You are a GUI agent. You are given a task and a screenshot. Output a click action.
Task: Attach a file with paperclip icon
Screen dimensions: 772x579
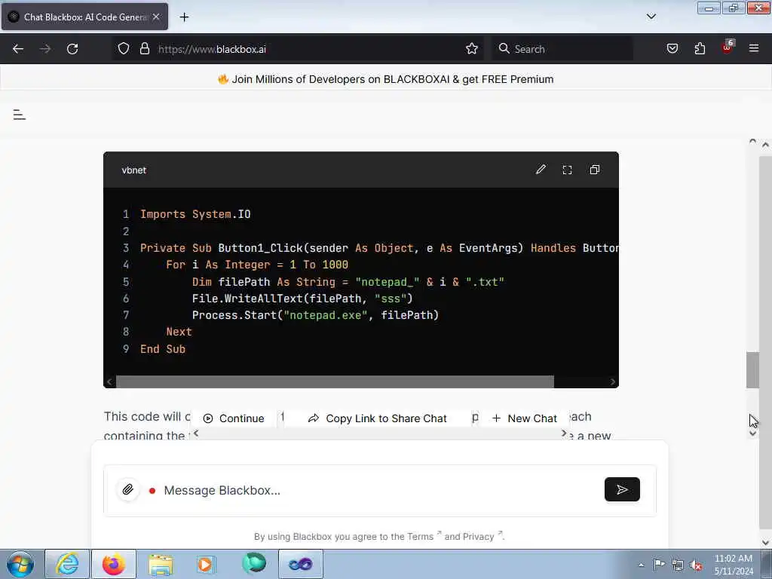pyautogui.click(x=128, y=489)
